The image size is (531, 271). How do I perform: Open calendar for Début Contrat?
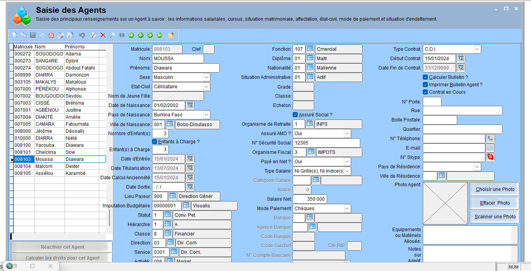461,59
